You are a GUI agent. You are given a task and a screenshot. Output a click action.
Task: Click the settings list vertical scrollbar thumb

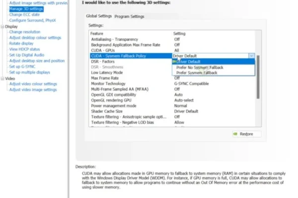[258, 77]
